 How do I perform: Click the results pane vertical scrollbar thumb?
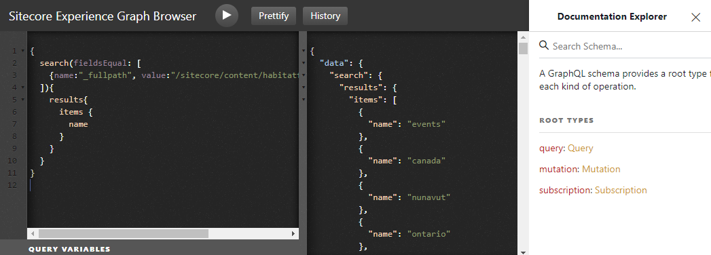pyautogui.click(x=523, y=48)
